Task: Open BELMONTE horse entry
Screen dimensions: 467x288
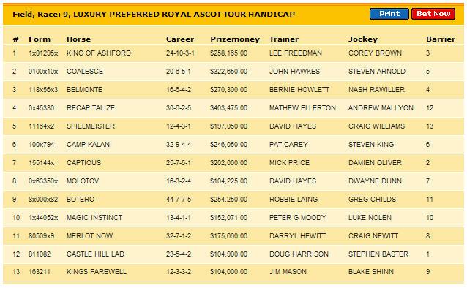Action: (x=84, y=90)
